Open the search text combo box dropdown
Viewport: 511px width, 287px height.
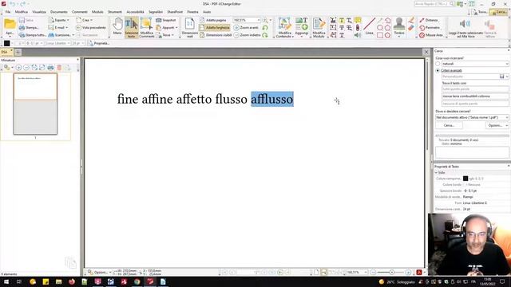click(x=507, y=64)
